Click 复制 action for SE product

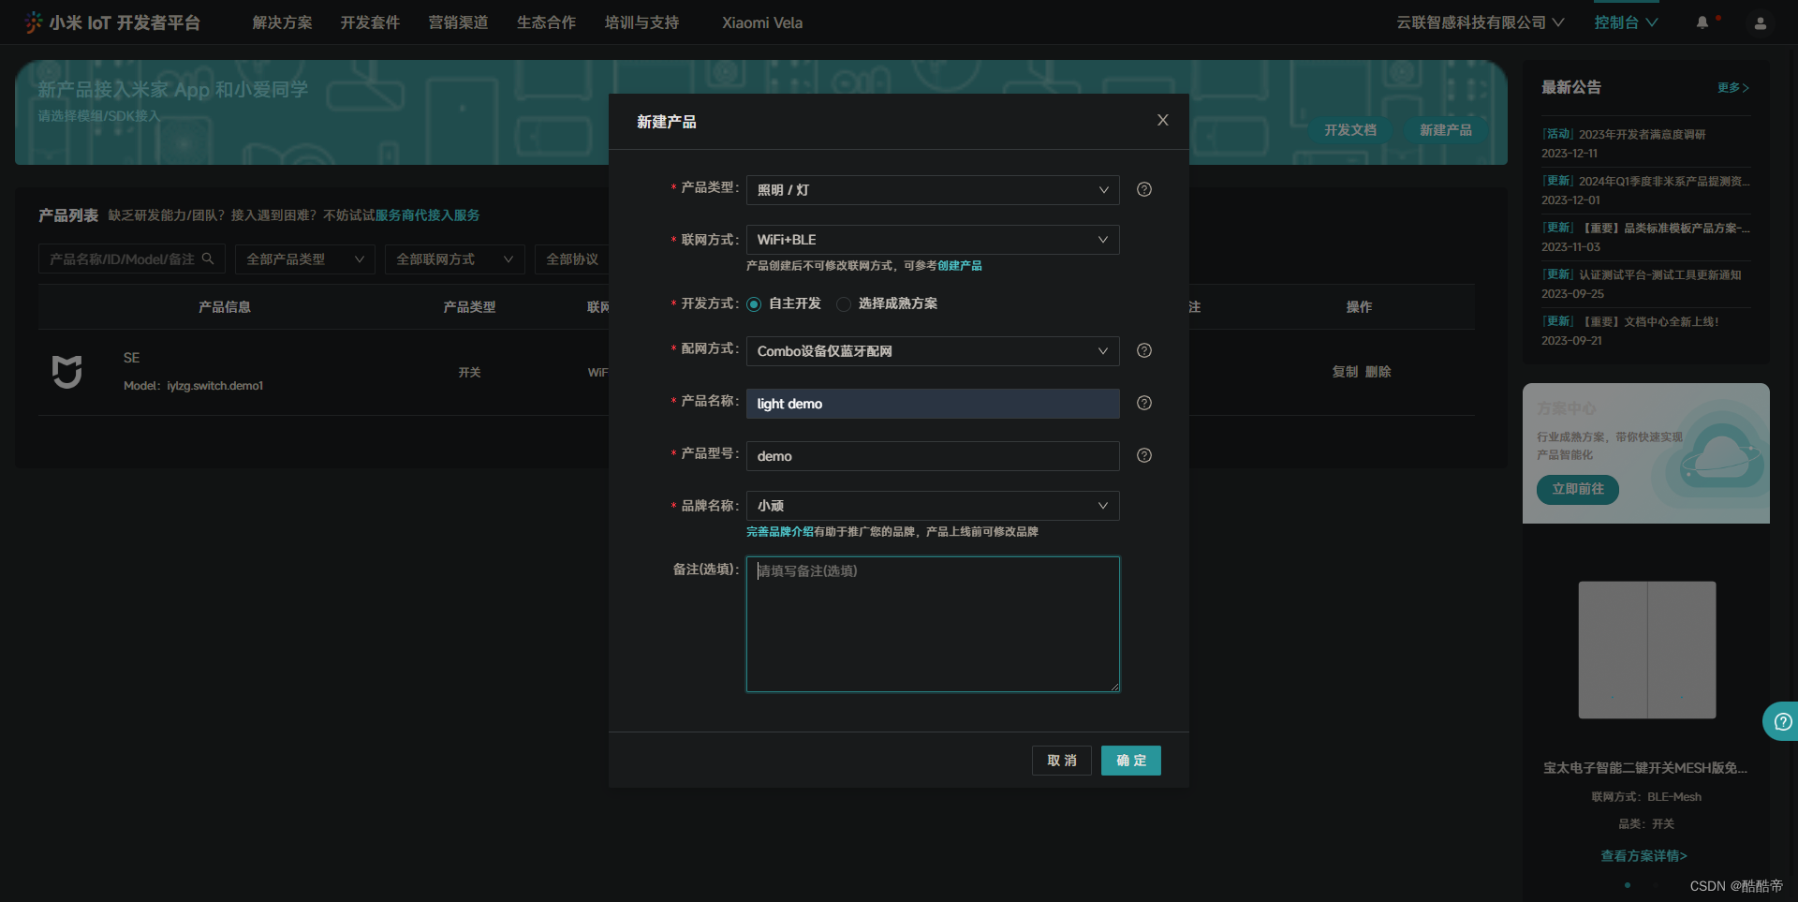[x=1345, y=372]
